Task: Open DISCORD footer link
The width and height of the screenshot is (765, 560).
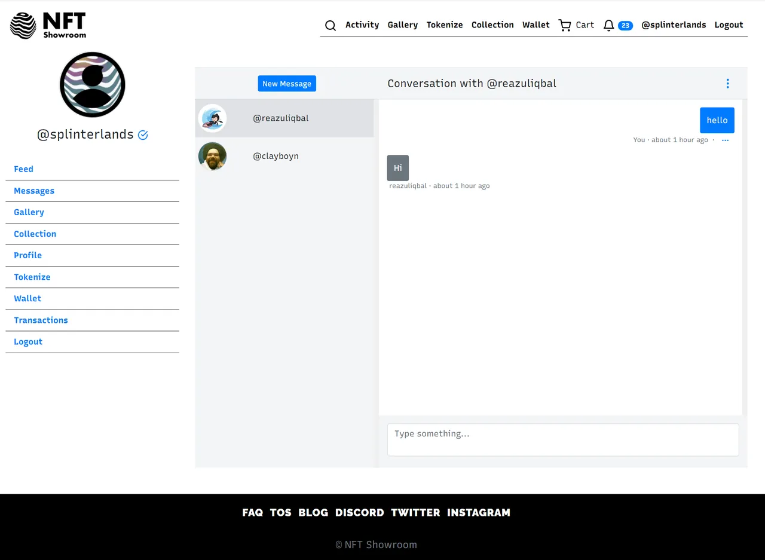Action: [x=360, y=513]
